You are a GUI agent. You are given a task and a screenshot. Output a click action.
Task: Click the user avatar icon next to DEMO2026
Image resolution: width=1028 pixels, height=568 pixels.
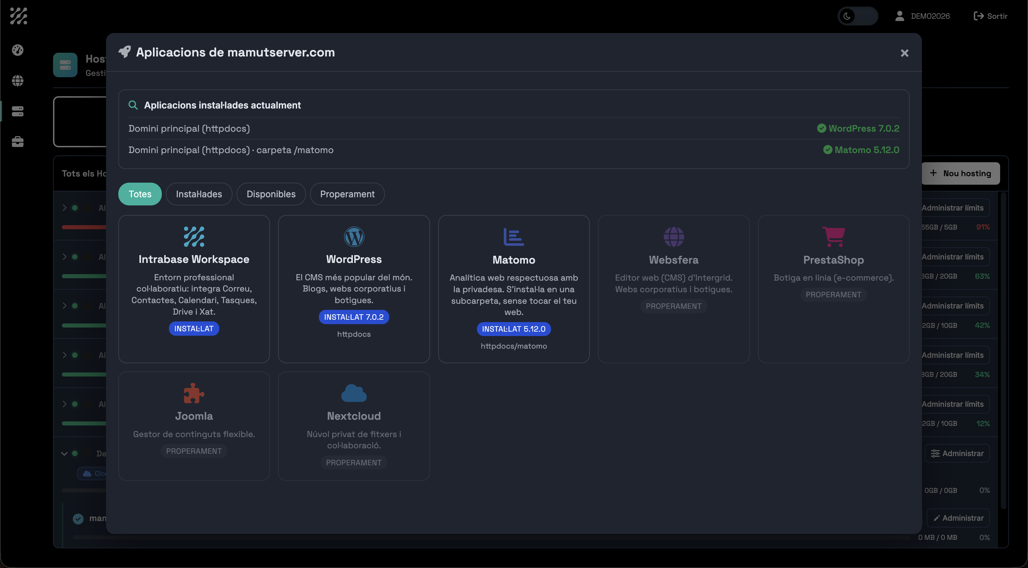pos(899,16)
